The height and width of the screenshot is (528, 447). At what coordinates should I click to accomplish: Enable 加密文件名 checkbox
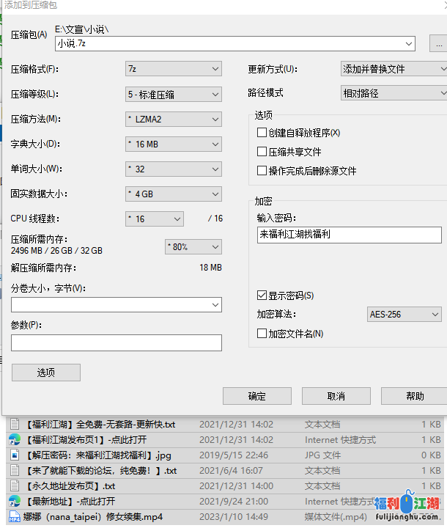[262, 334]
